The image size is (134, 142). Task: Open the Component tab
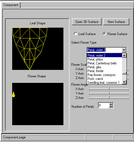[x=11, y=5]
